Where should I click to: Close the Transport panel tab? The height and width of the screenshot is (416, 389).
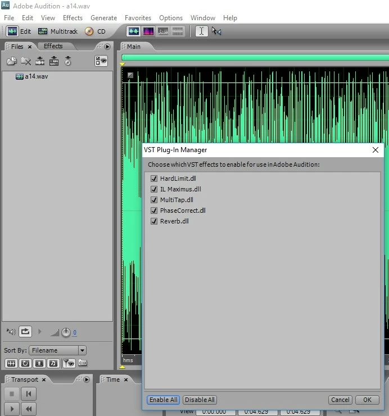coord(44,380)
